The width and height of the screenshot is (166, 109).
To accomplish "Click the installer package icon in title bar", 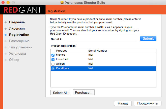I will [x=62, y=3].
